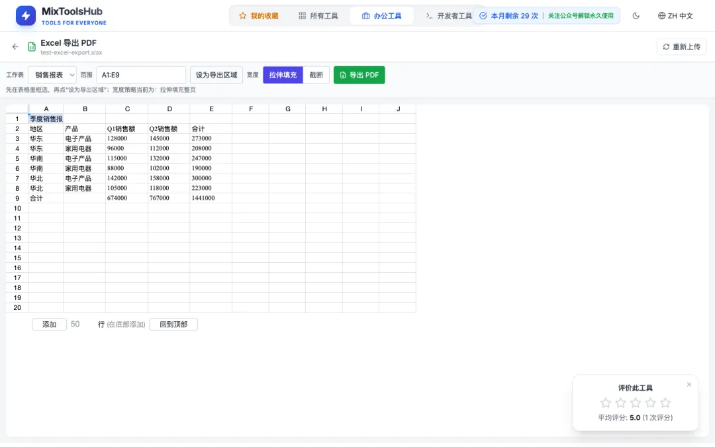715x447 pixels.
Task: Click the Q2销售额 header cell
Action: point(169,128)
